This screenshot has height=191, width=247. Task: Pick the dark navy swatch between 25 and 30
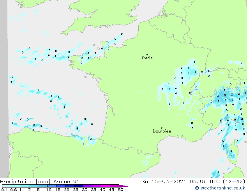tap(79, 186)
